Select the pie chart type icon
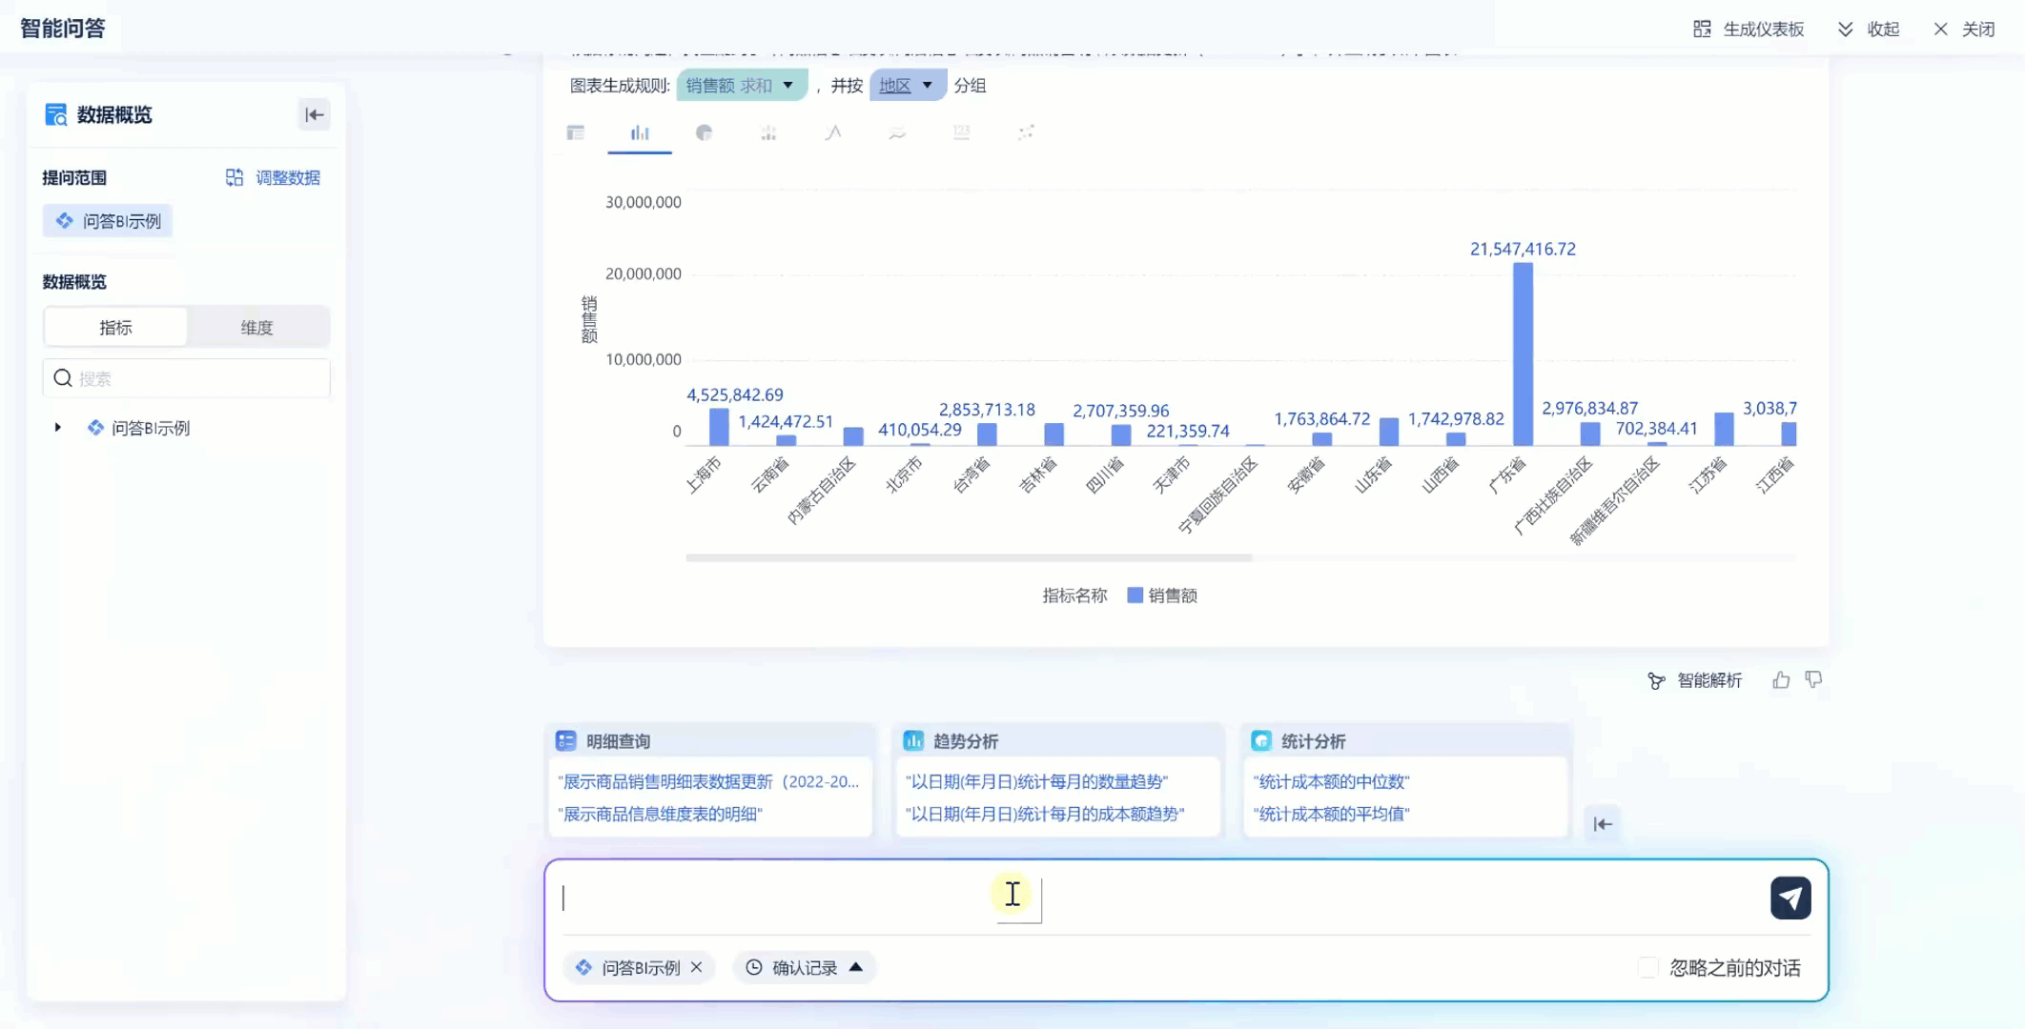The image size is (2025, 1029). pos(704,132)
